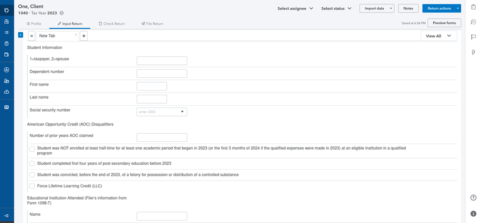Open the list view sidebar icon
This screenshot has height=223, width=481.
click(x=6, y=32)
